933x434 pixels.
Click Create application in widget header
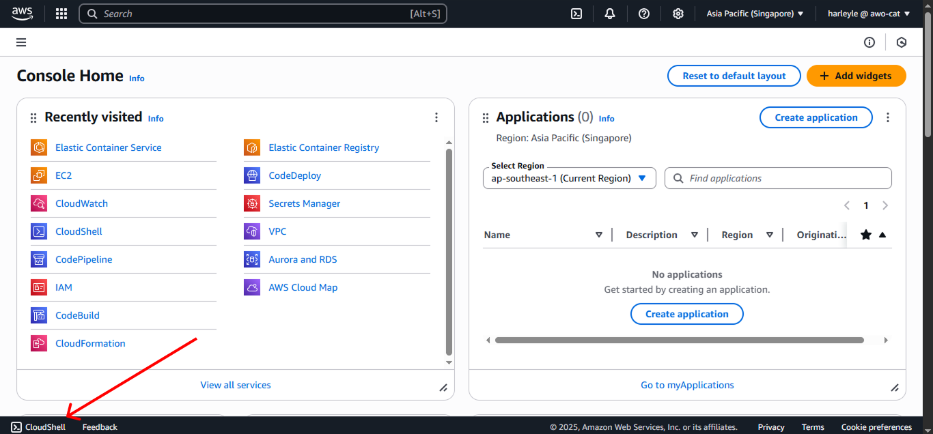point(816,117)
